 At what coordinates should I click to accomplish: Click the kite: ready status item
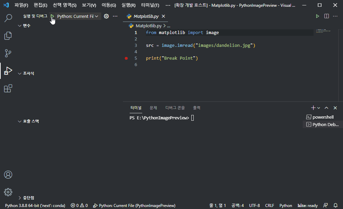[307, 206]
